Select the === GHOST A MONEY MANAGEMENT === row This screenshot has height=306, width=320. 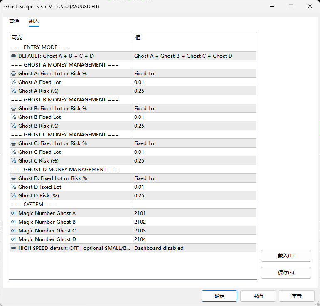point(133,65)
